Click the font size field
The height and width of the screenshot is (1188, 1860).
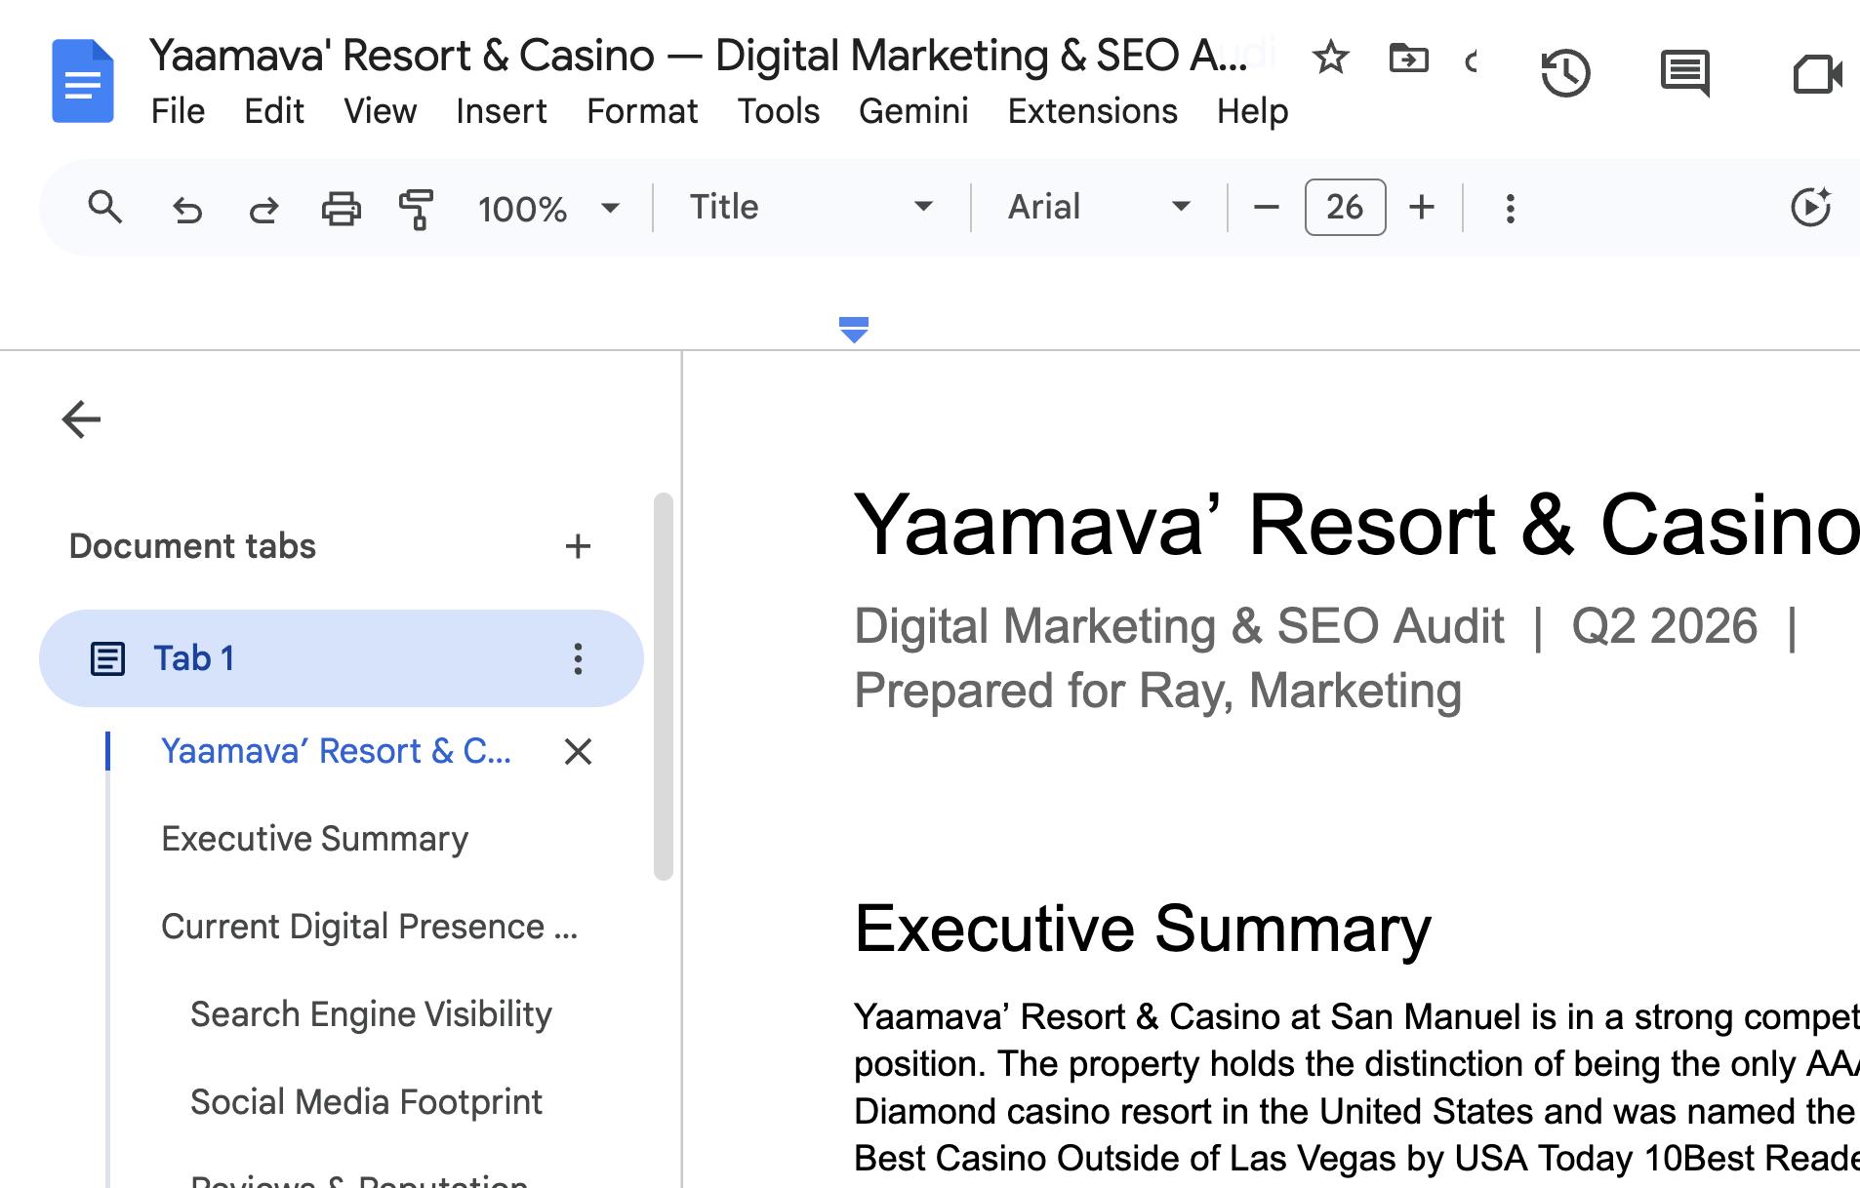(1345, 207)
